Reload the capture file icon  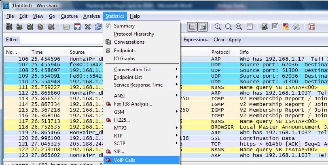coord(98,27)
